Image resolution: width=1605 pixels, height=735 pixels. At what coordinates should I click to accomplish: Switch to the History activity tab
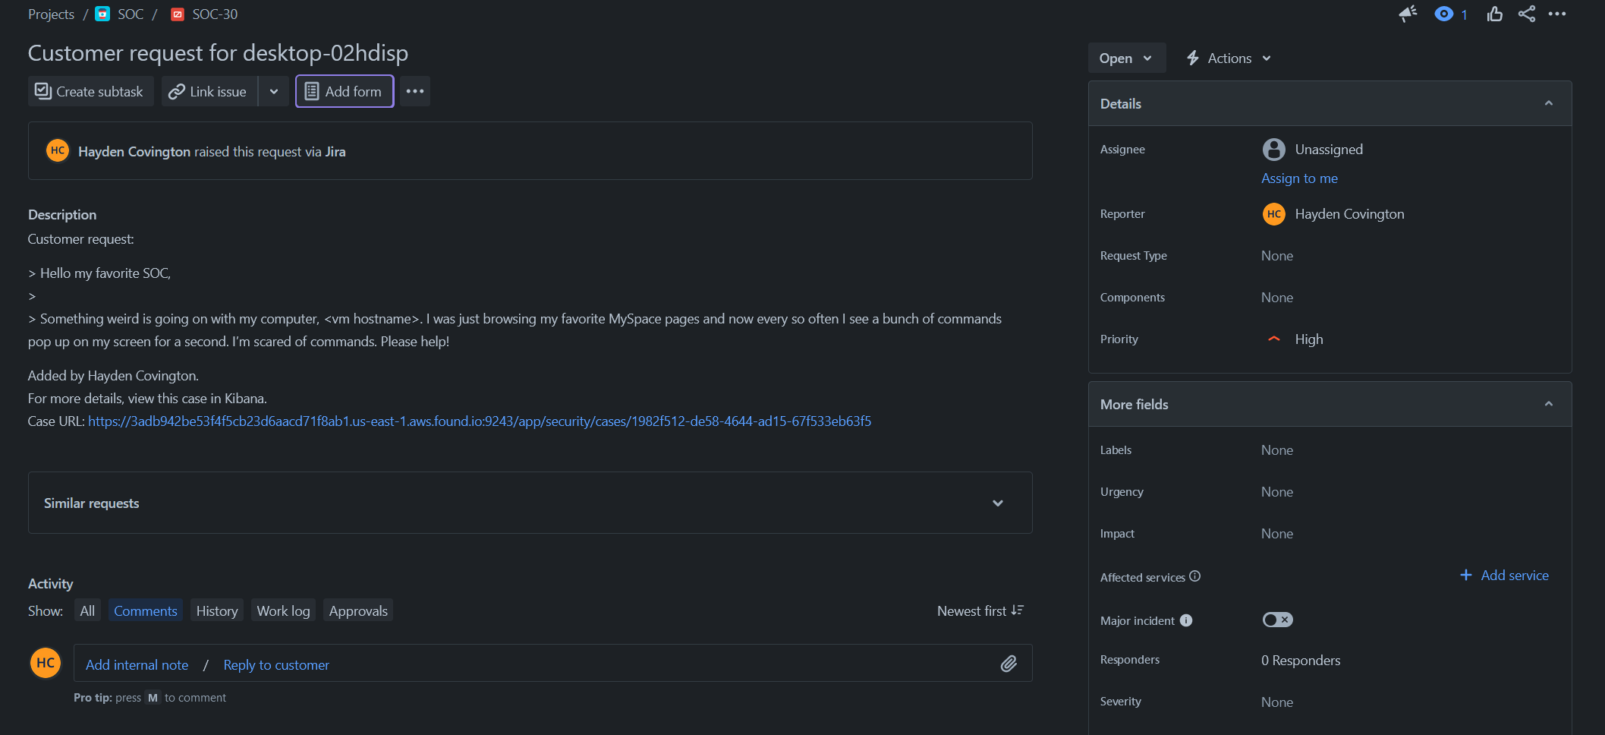216,610
